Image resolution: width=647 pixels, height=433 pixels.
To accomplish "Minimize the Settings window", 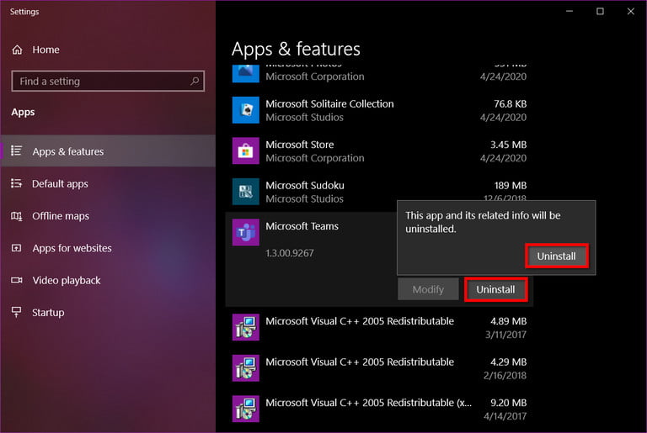I will (x=569, y=11).
